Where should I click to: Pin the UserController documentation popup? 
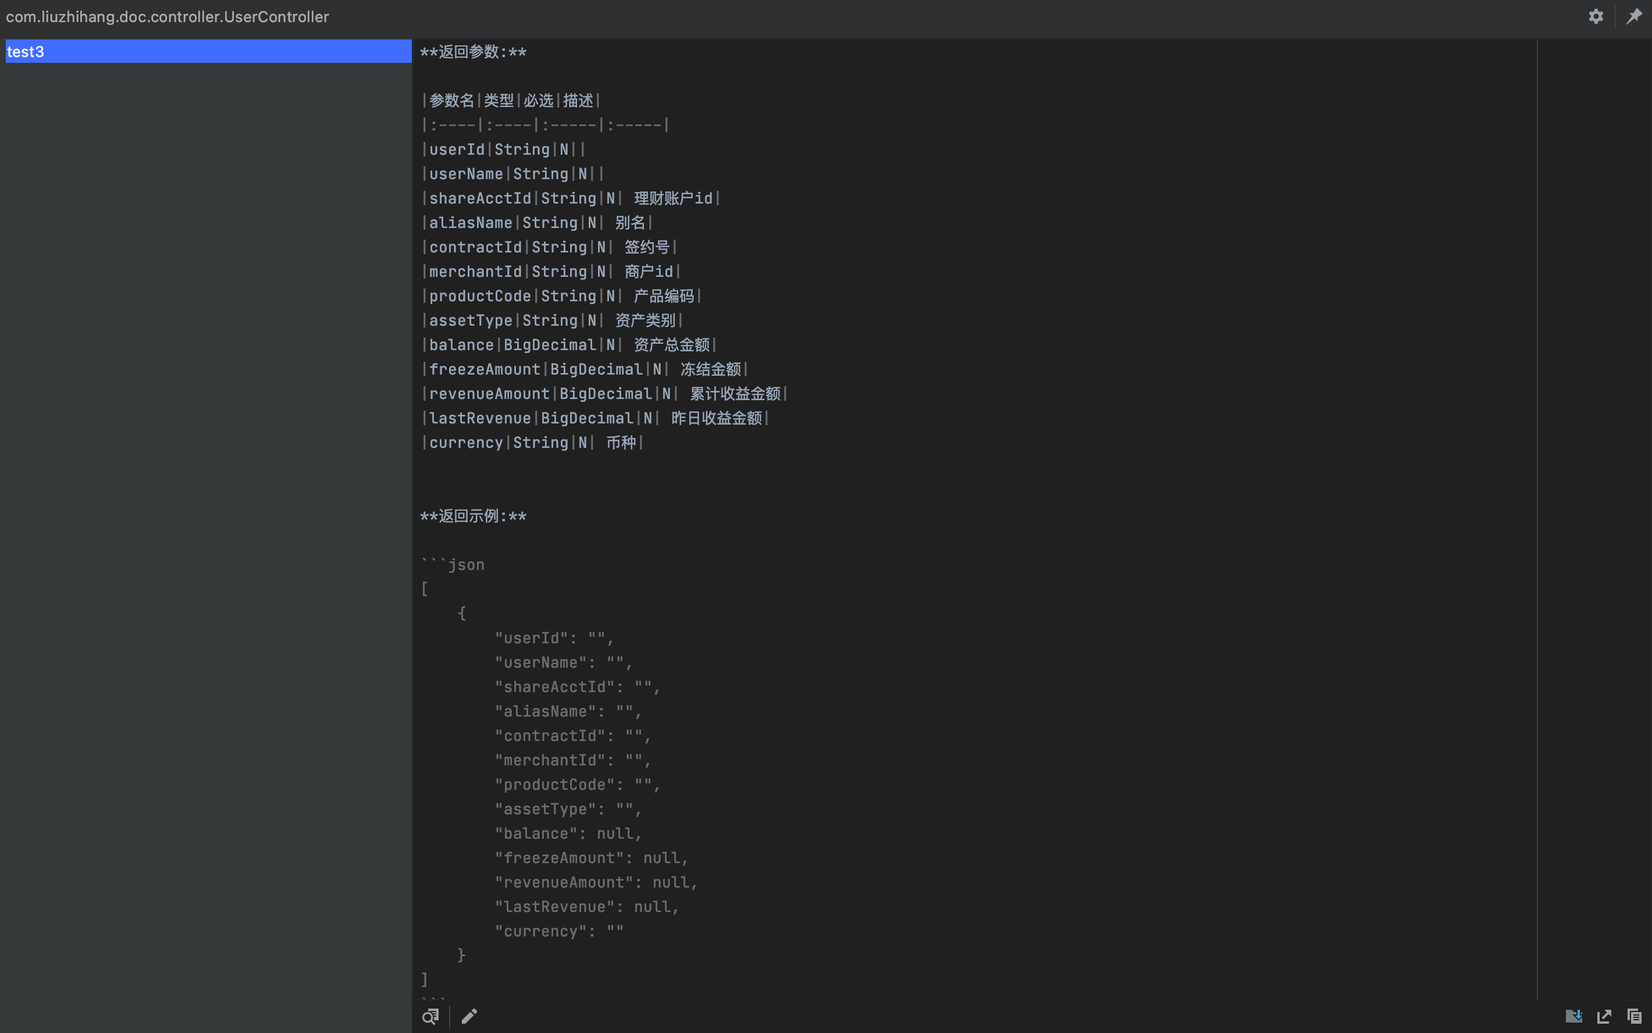click(x=1634, y=16)
